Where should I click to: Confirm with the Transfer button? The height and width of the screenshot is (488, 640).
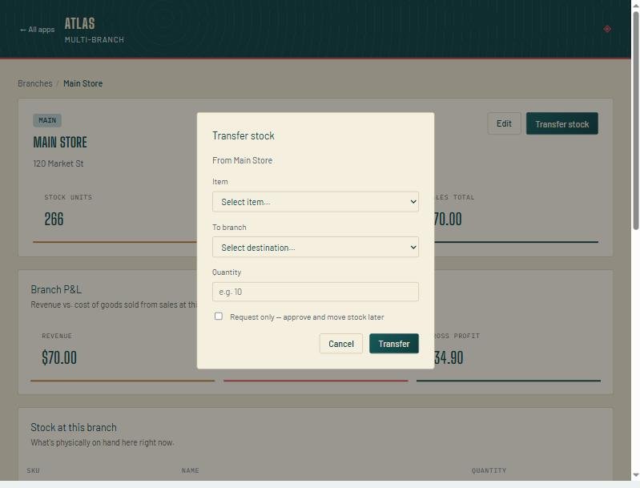pyautogui.click(x=394, y=344)
